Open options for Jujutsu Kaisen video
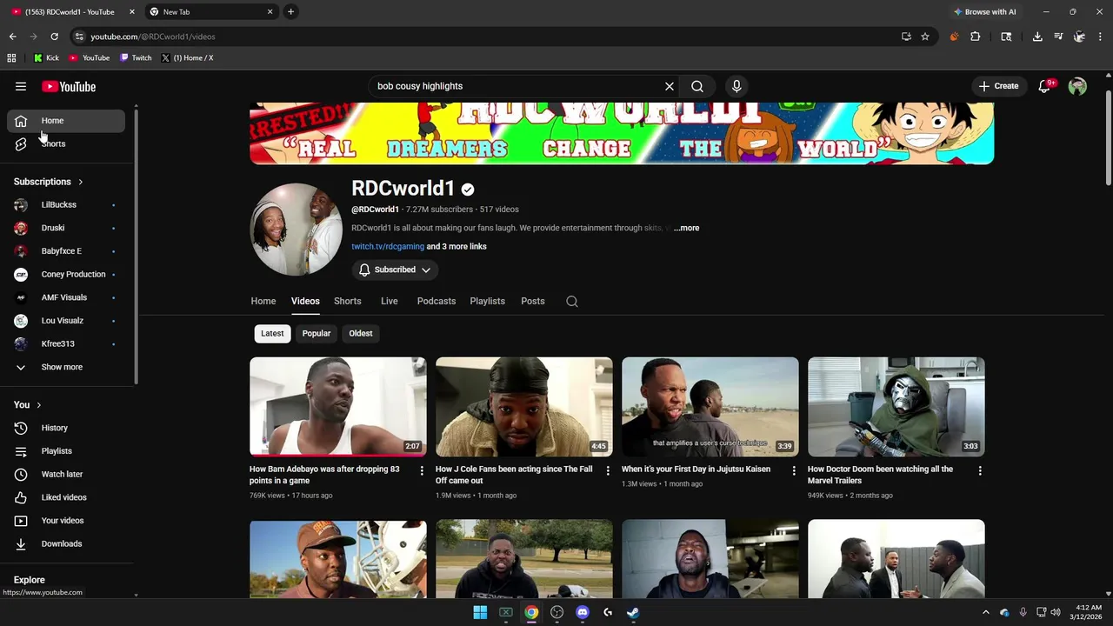Screen dimensions: 1113x626 (x=794, y=470)
